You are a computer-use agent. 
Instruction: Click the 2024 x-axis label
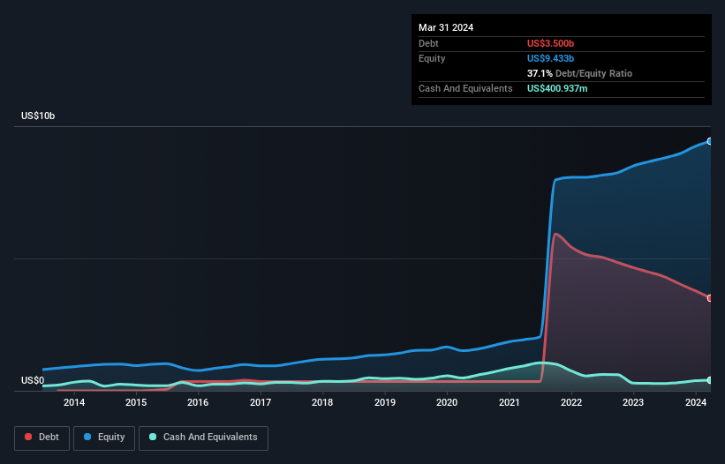pos(695,402)
